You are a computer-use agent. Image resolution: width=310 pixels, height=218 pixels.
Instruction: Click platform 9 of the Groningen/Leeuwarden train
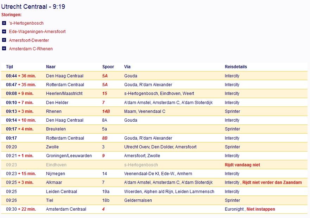[x=103, y=156]
